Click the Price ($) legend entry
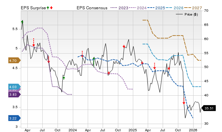Viewport: 222px width, 132px height. point(187,15)
